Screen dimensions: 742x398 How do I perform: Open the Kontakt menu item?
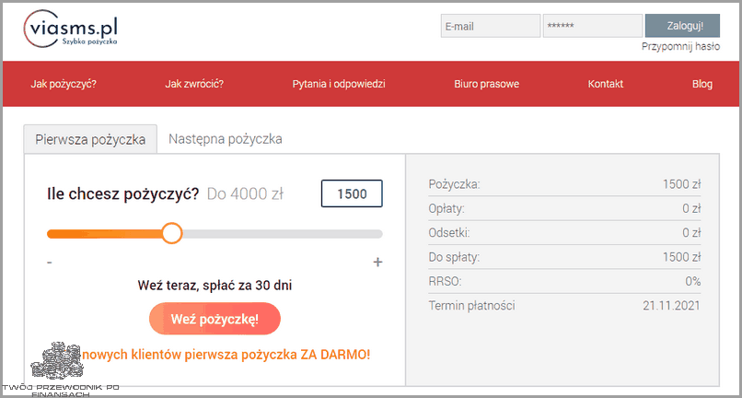pos(606,85)
